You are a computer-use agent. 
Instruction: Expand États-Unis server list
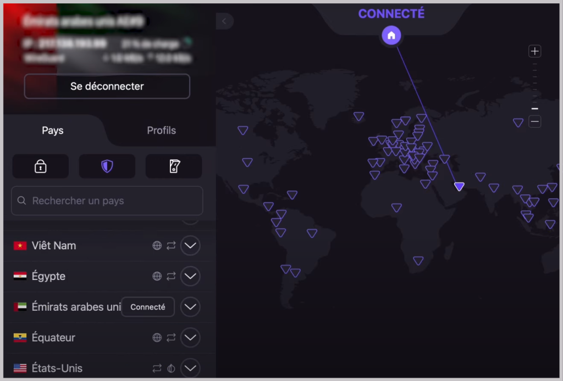pyautogui.click(x=190, y=368)
